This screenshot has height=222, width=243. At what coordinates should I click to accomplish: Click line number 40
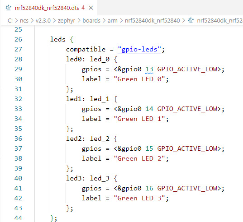(x=18, y=178)
